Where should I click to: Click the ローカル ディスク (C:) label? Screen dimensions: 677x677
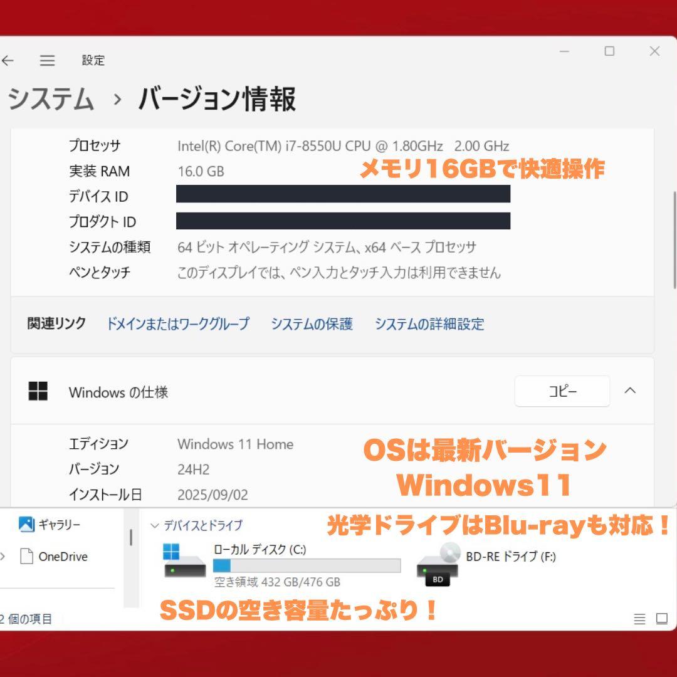click(x=260, y=549)
